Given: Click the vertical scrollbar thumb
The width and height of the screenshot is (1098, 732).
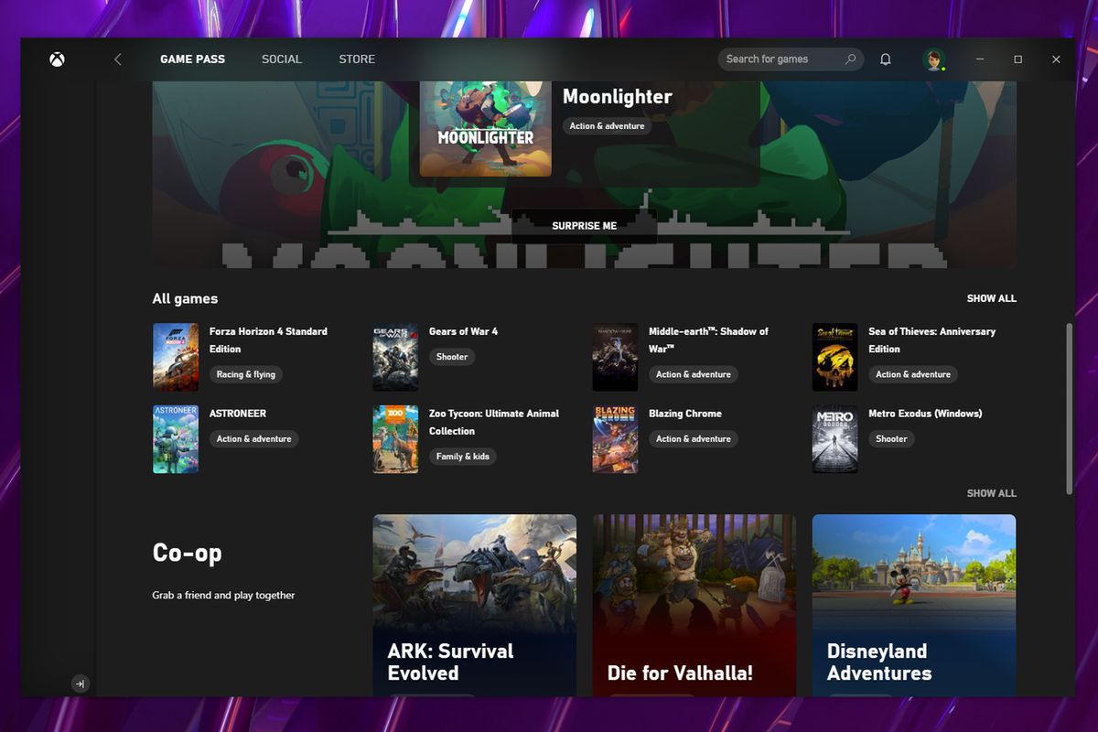Looking at the screenshot, I should pos(1069,408).
